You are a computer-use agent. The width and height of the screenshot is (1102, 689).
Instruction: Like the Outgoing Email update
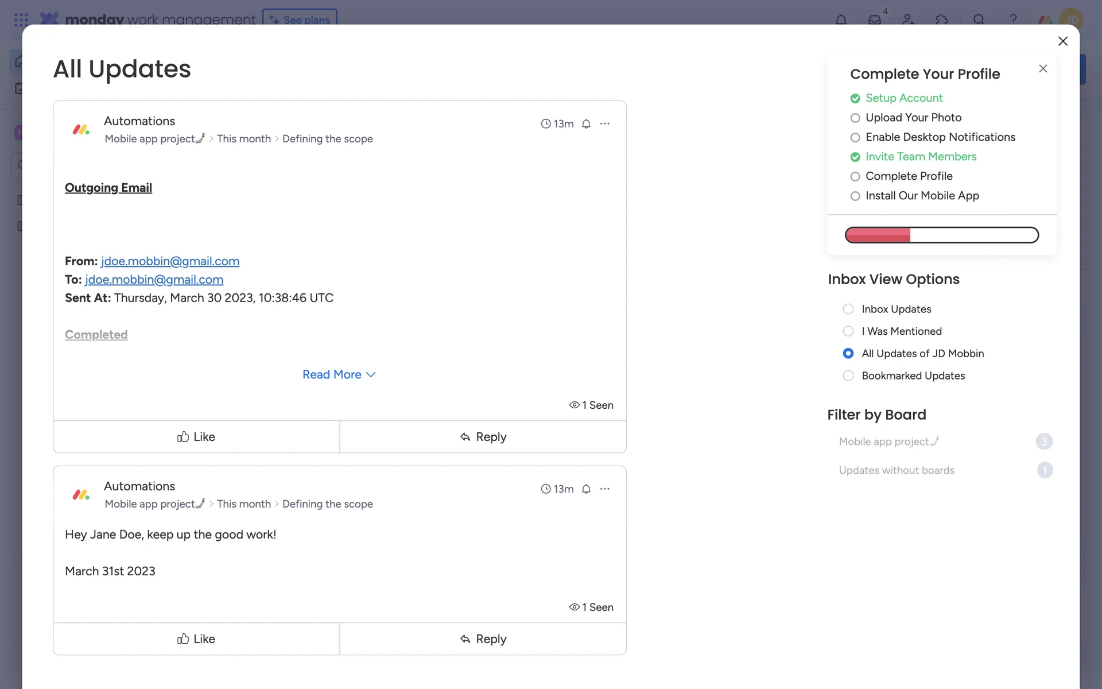click(196, 437)
